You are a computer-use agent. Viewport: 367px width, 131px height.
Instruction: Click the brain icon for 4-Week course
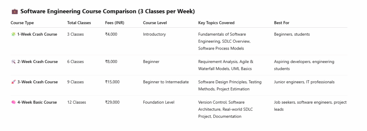[13, 102]
